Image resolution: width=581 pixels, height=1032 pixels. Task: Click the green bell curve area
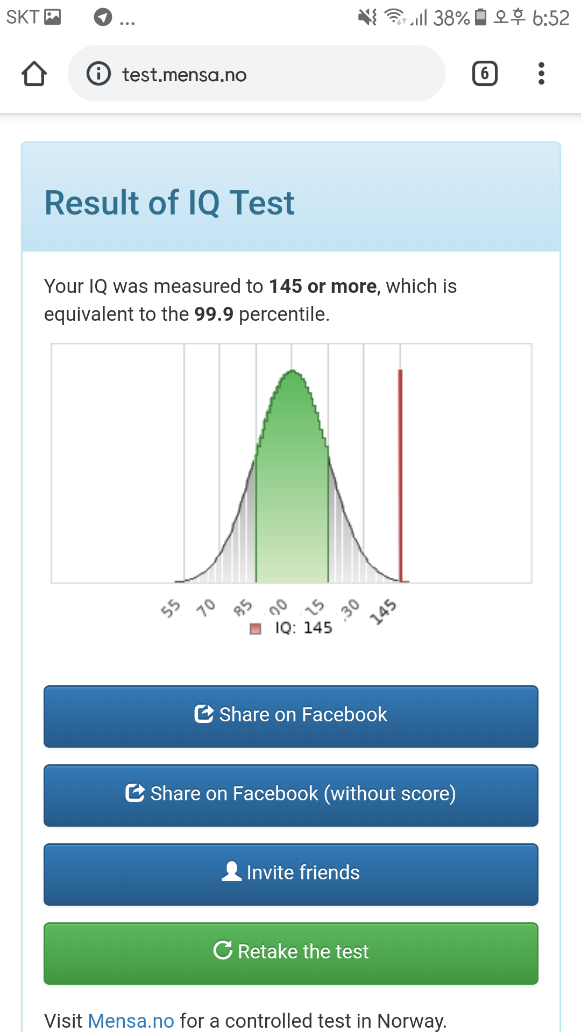[x=292, y=484]
